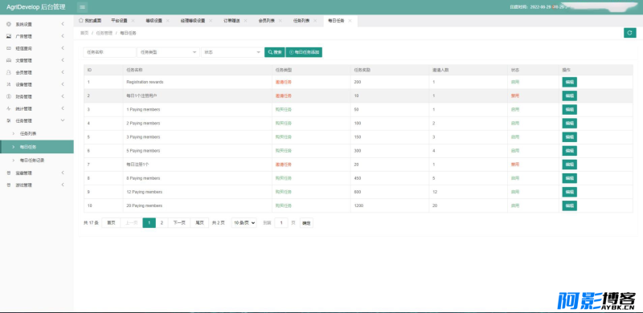
Task: Click the pulse icon for 统计管理
Action: coord(9,108)
